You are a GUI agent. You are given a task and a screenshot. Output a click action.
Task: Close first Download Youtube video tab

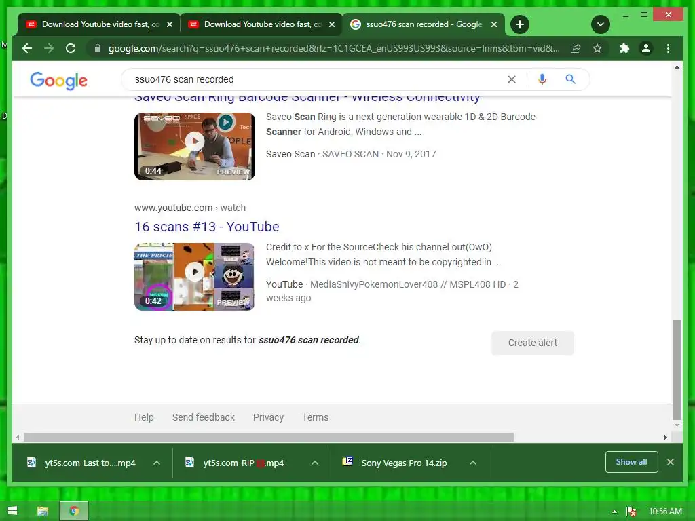[170, 24]
